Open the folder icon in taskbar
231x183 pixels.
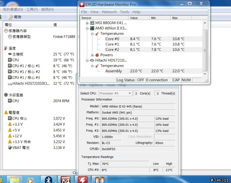(14, 179)
